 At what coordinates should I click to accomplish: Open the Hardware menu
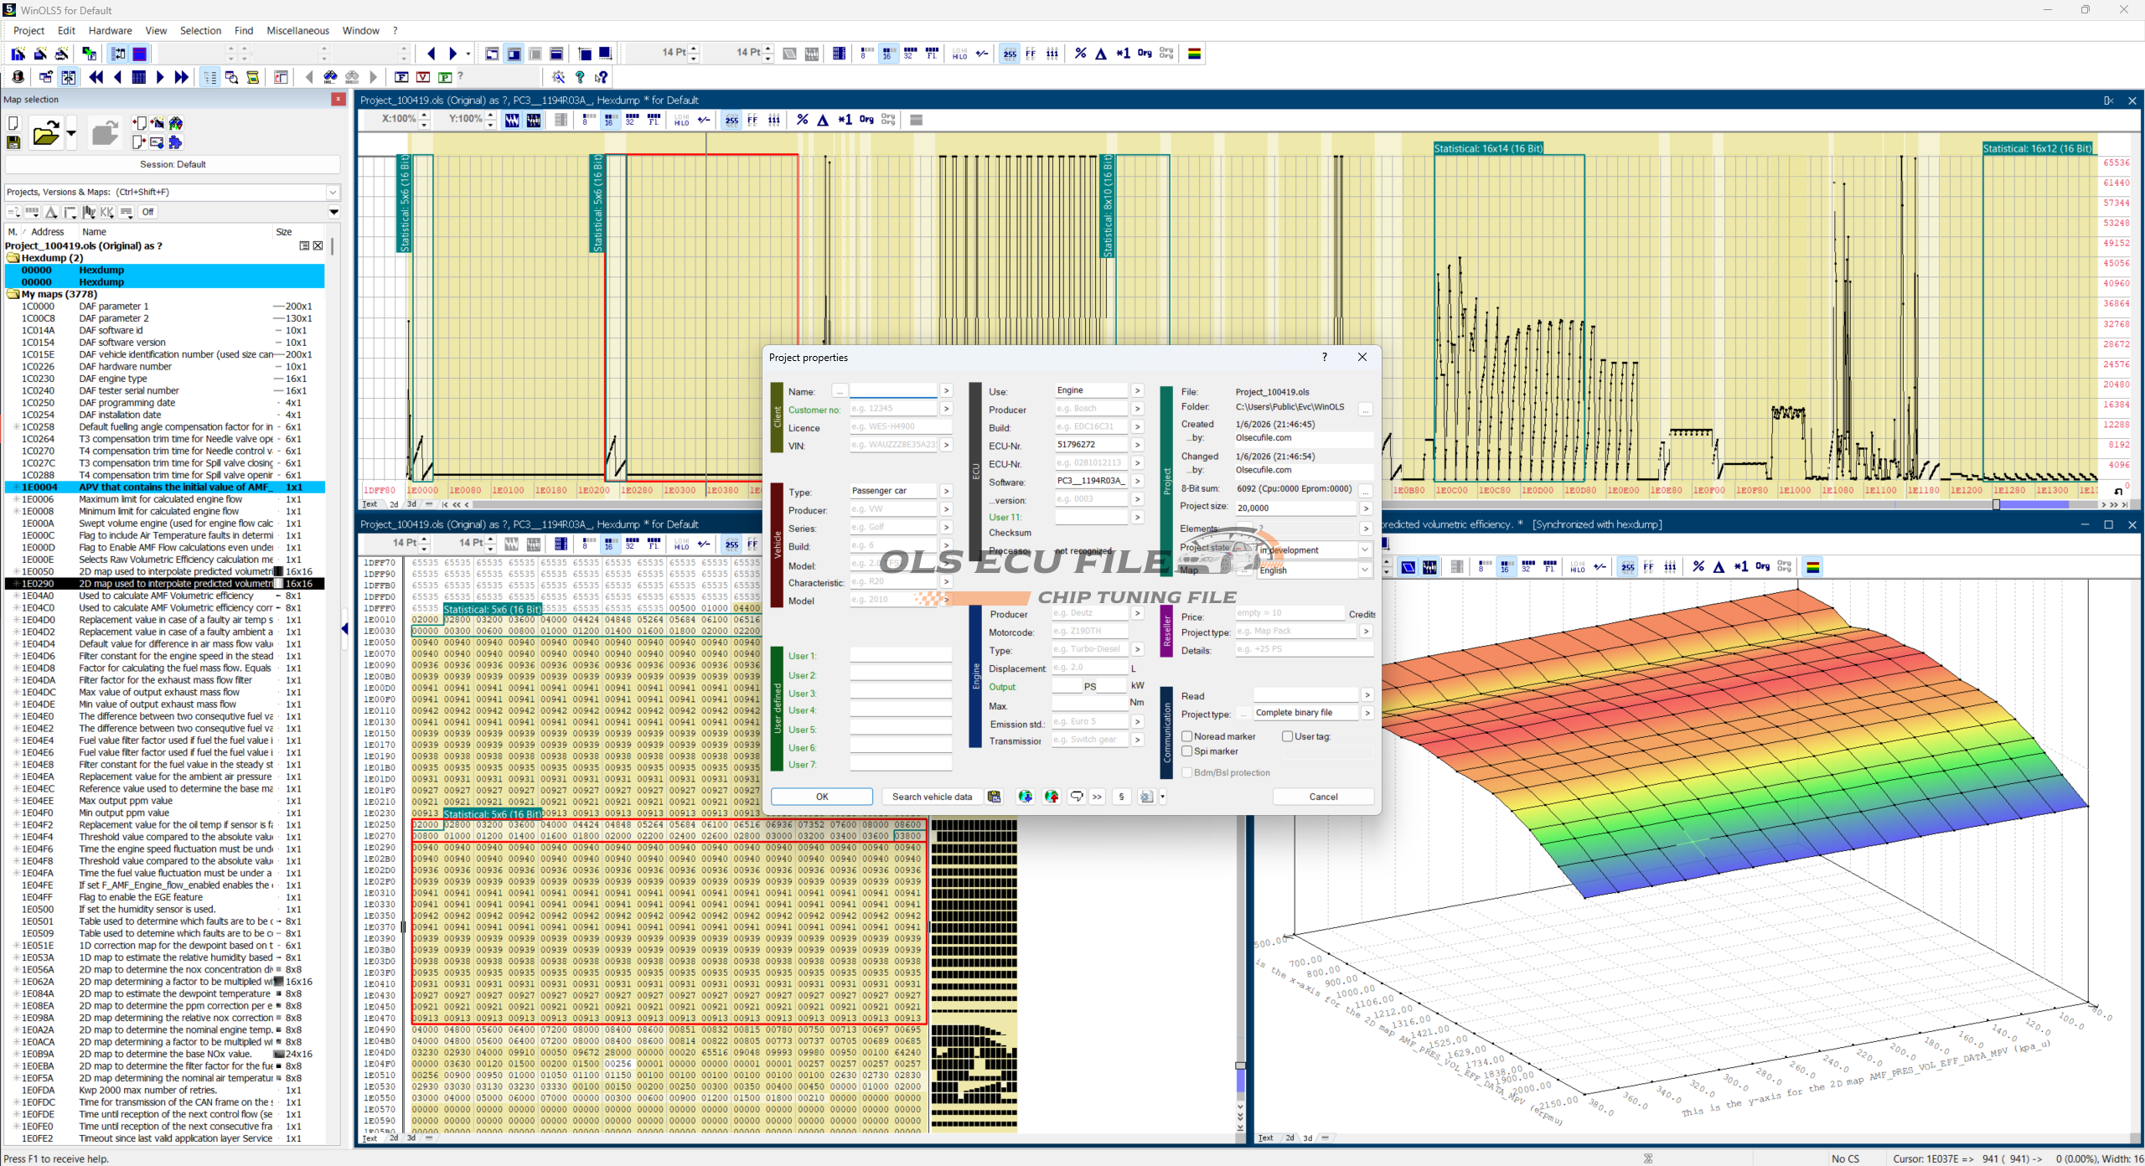click(x=110, y=31)
